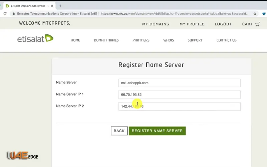Viewport: 267px width, 167px height.
Task: Go to WHOIS lookup
Action: pos(169,40)
